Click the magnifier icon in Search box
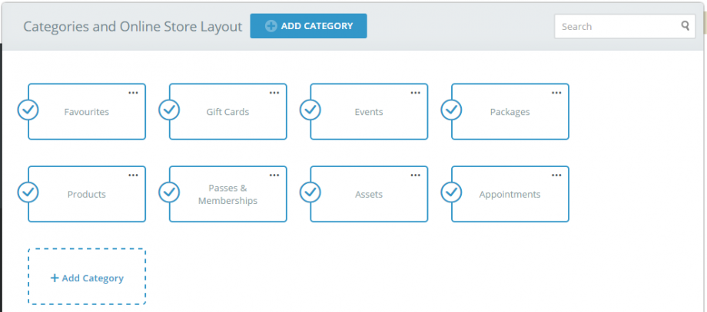The image size is (707, 312). point(685,26)
